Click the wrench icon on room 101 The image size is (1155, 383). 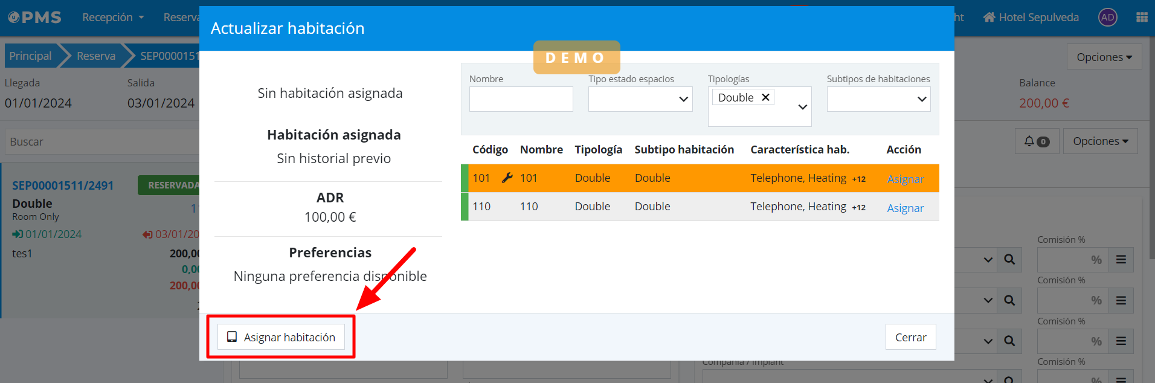(507, 178)
